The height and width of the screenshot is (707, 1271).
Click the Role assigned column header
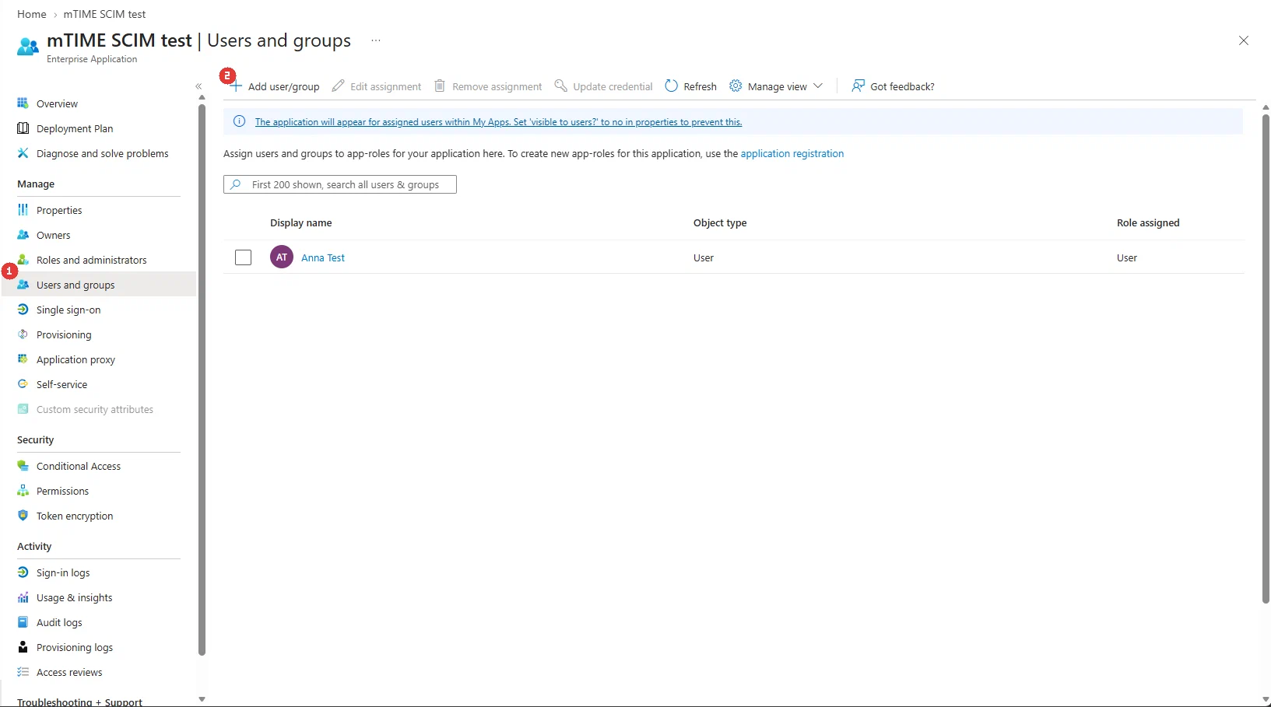coord(1148,222)
